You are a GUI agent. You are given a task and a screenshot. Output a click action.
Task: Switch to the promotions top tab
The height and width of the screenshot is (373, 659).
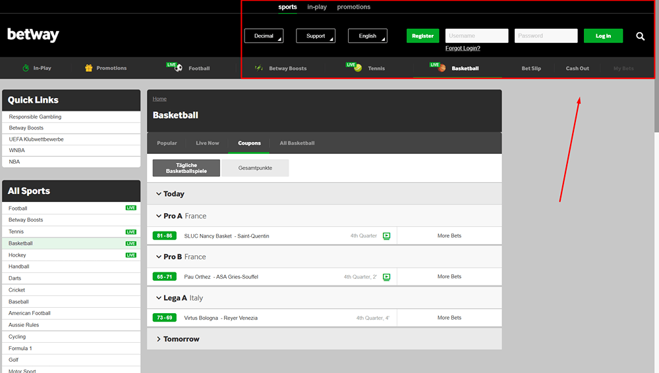353,7
